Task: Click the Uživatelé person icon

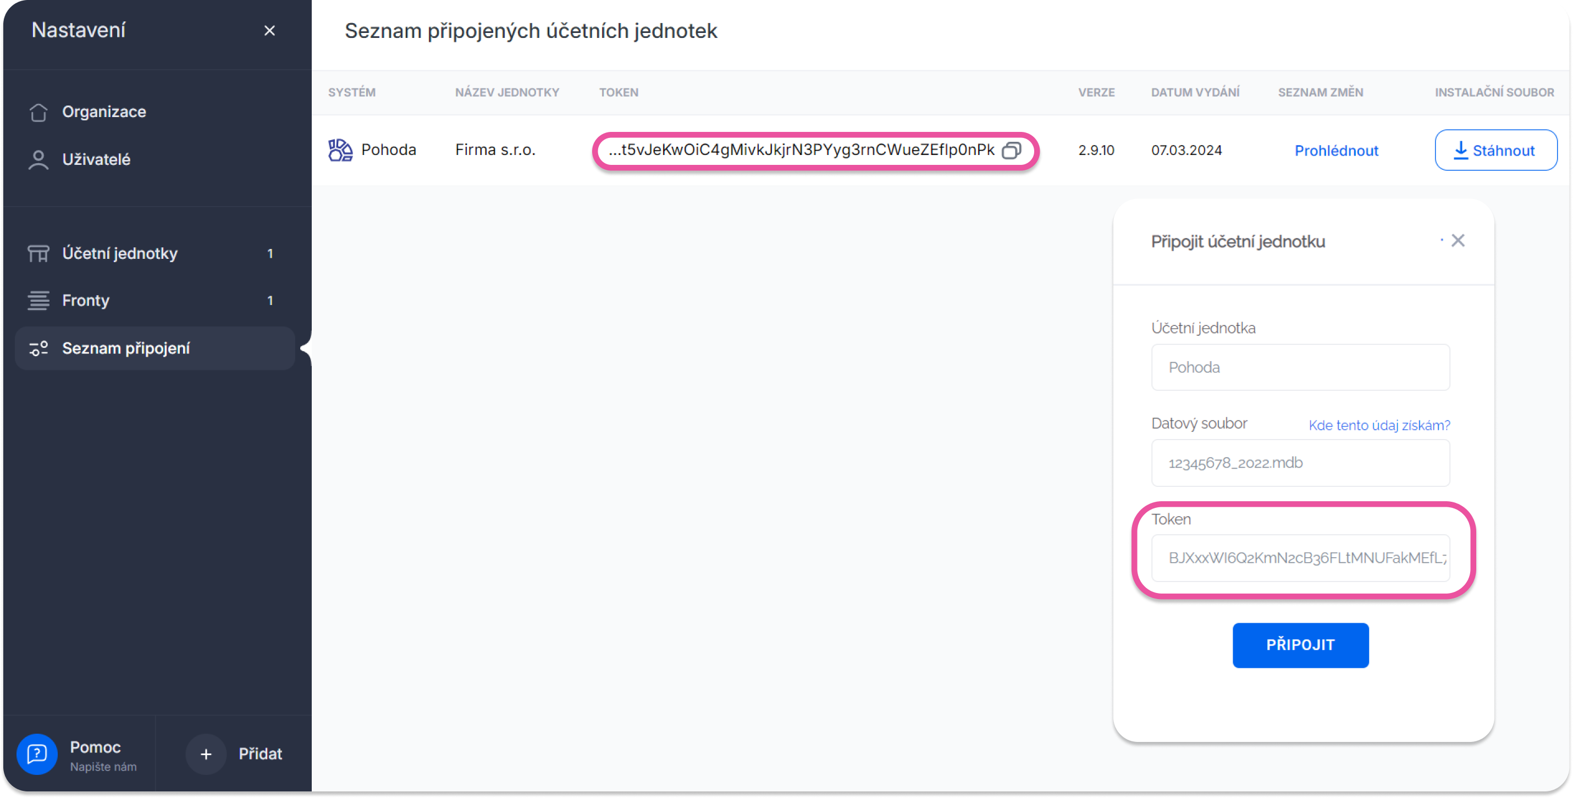Action: [38, 159]
